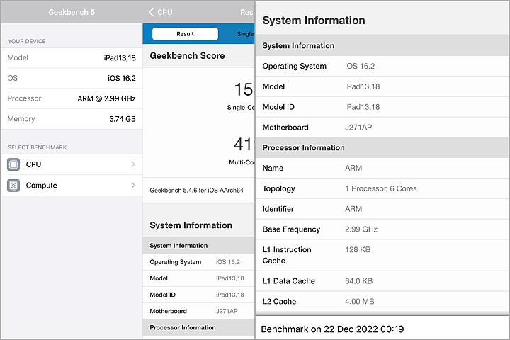Click the Benchmark on 22 Dec 2022 caption
The height and width of the screenshot is (340, 510).
click(x=332, y=329)
